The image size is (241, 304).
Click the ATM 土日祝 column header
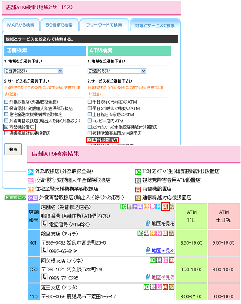point(223,216)
